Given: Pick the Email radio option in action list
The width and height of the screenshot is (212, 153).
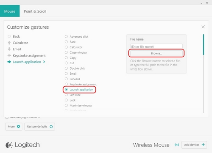Looking at the screenshot, I should [70, 74].
